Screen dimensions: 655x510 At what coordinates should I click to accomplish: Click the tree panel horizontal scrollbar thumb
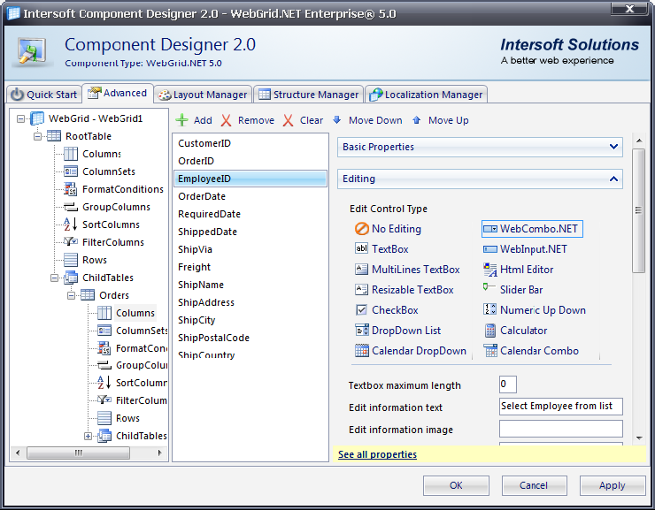point(78,453)
